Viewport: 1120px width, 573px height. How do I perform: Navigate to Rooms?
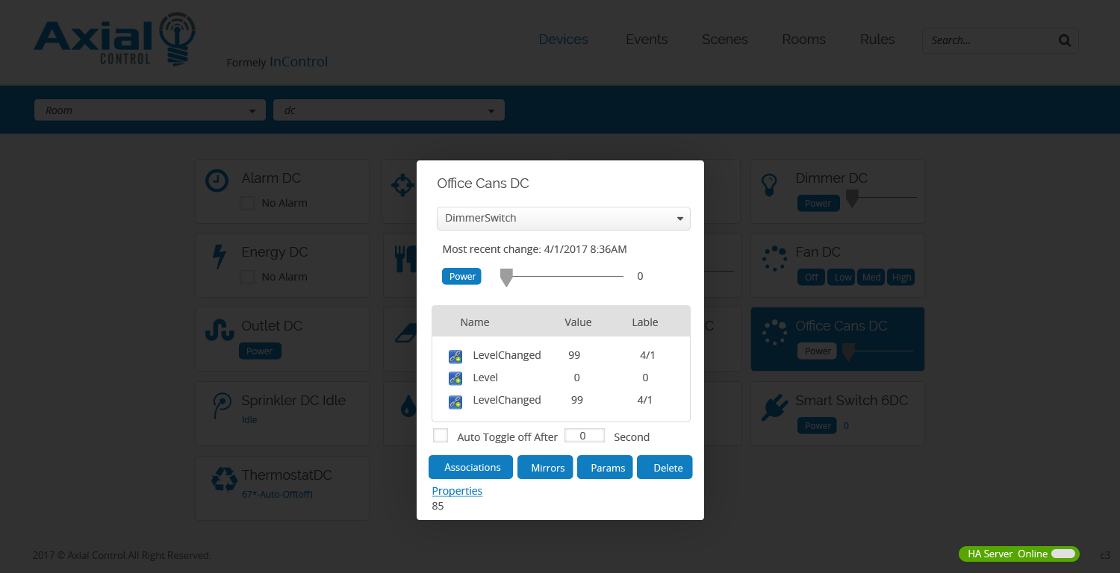(x=804, y=40)
